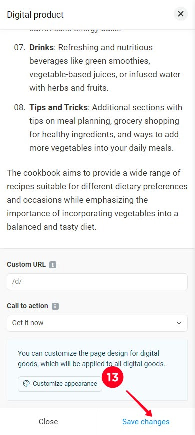This screenshot has width=195, height=435.
Task: Click the 'You can customize the page design' notice
Action: coord(91,359)
